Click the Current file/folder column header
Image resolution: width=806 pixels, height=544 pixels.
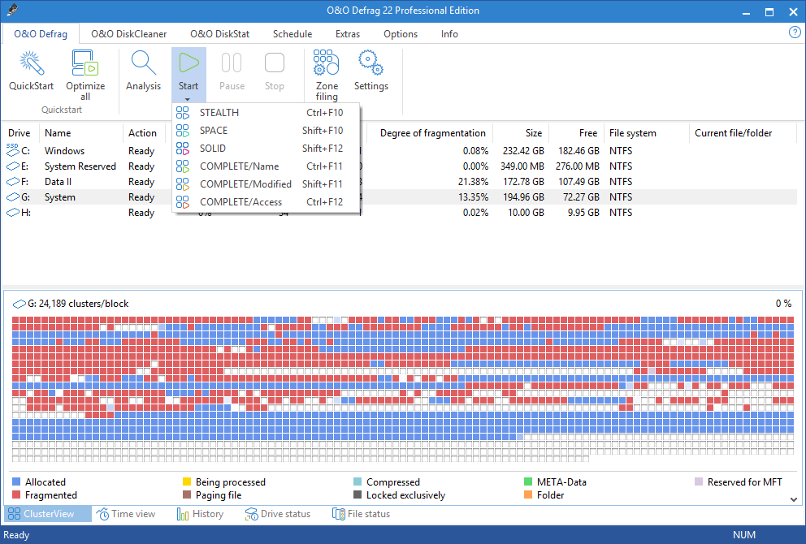coord(743,133)
